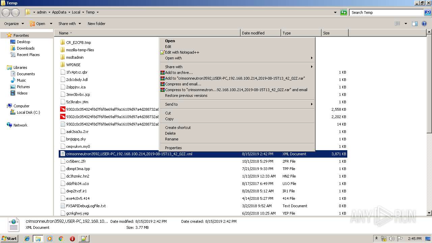Choose Open from the context menu
Viewport: 432px width, 243px height.
tap(237, 41)
